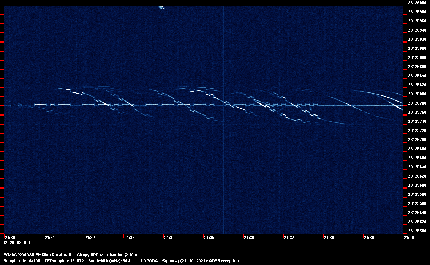Click the 21:31 time axis label
Image resolution: width=430 pixels, height=265 pixels.
(50, 238)
